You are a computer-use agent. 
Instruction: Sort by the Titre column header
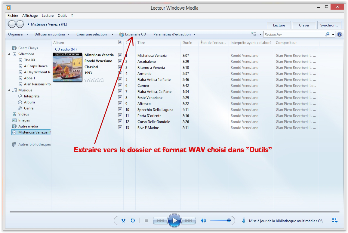(158, 43)
